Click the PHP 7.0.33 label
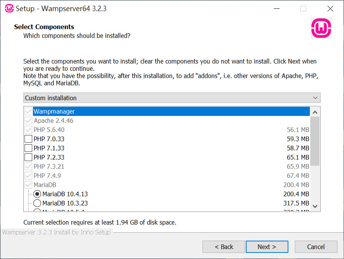344x259 pixels. click(x=49, y=139)
